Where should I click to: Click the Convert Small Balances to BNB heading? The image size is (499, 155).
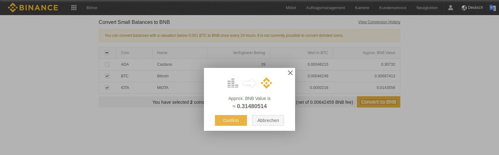(x=134, y=22)
